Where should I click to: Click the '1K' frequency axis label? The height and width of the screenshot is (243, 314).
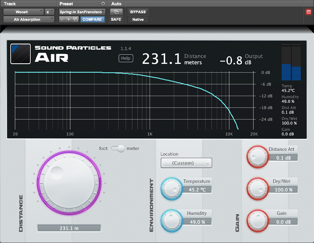(x=150, y=134)
